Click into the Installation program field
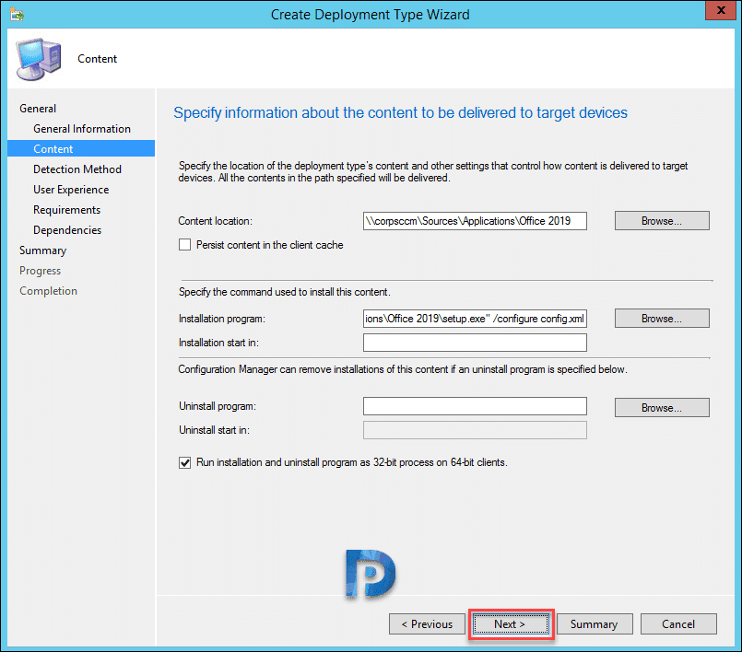Screen dimensions: 742x652 (475, 319)
